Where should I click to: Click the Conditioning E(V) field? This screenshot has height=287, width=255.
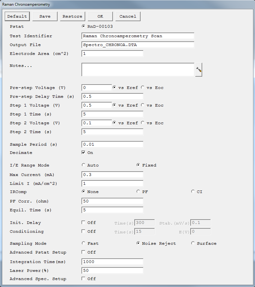coord(200,231)
